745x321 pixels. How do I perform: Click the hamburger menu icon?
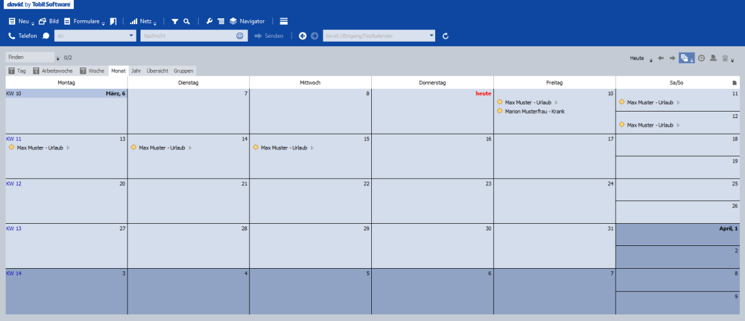284,22
